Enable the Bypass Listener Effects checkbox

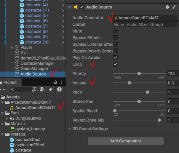pyautogui.click(x=115, y=44)
